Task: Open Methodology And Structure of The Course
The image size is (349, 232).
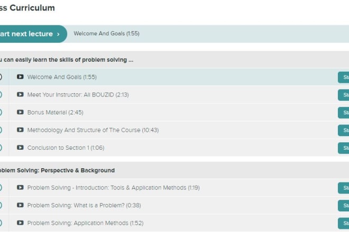Action: [x=93, y=130]
